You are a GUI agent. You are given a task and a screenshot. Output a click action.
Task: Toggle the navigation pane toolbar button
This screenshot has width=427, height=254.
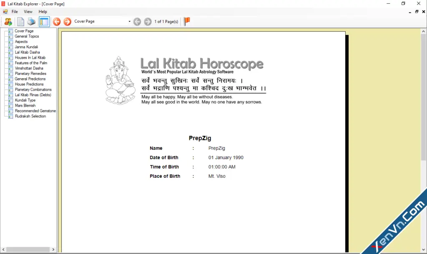click(44, 22)
